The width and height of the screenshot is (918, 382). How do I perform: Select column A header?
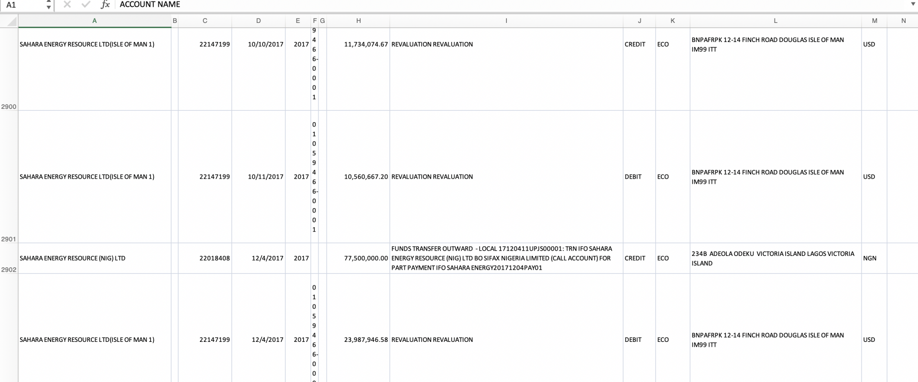pos(95,21)
